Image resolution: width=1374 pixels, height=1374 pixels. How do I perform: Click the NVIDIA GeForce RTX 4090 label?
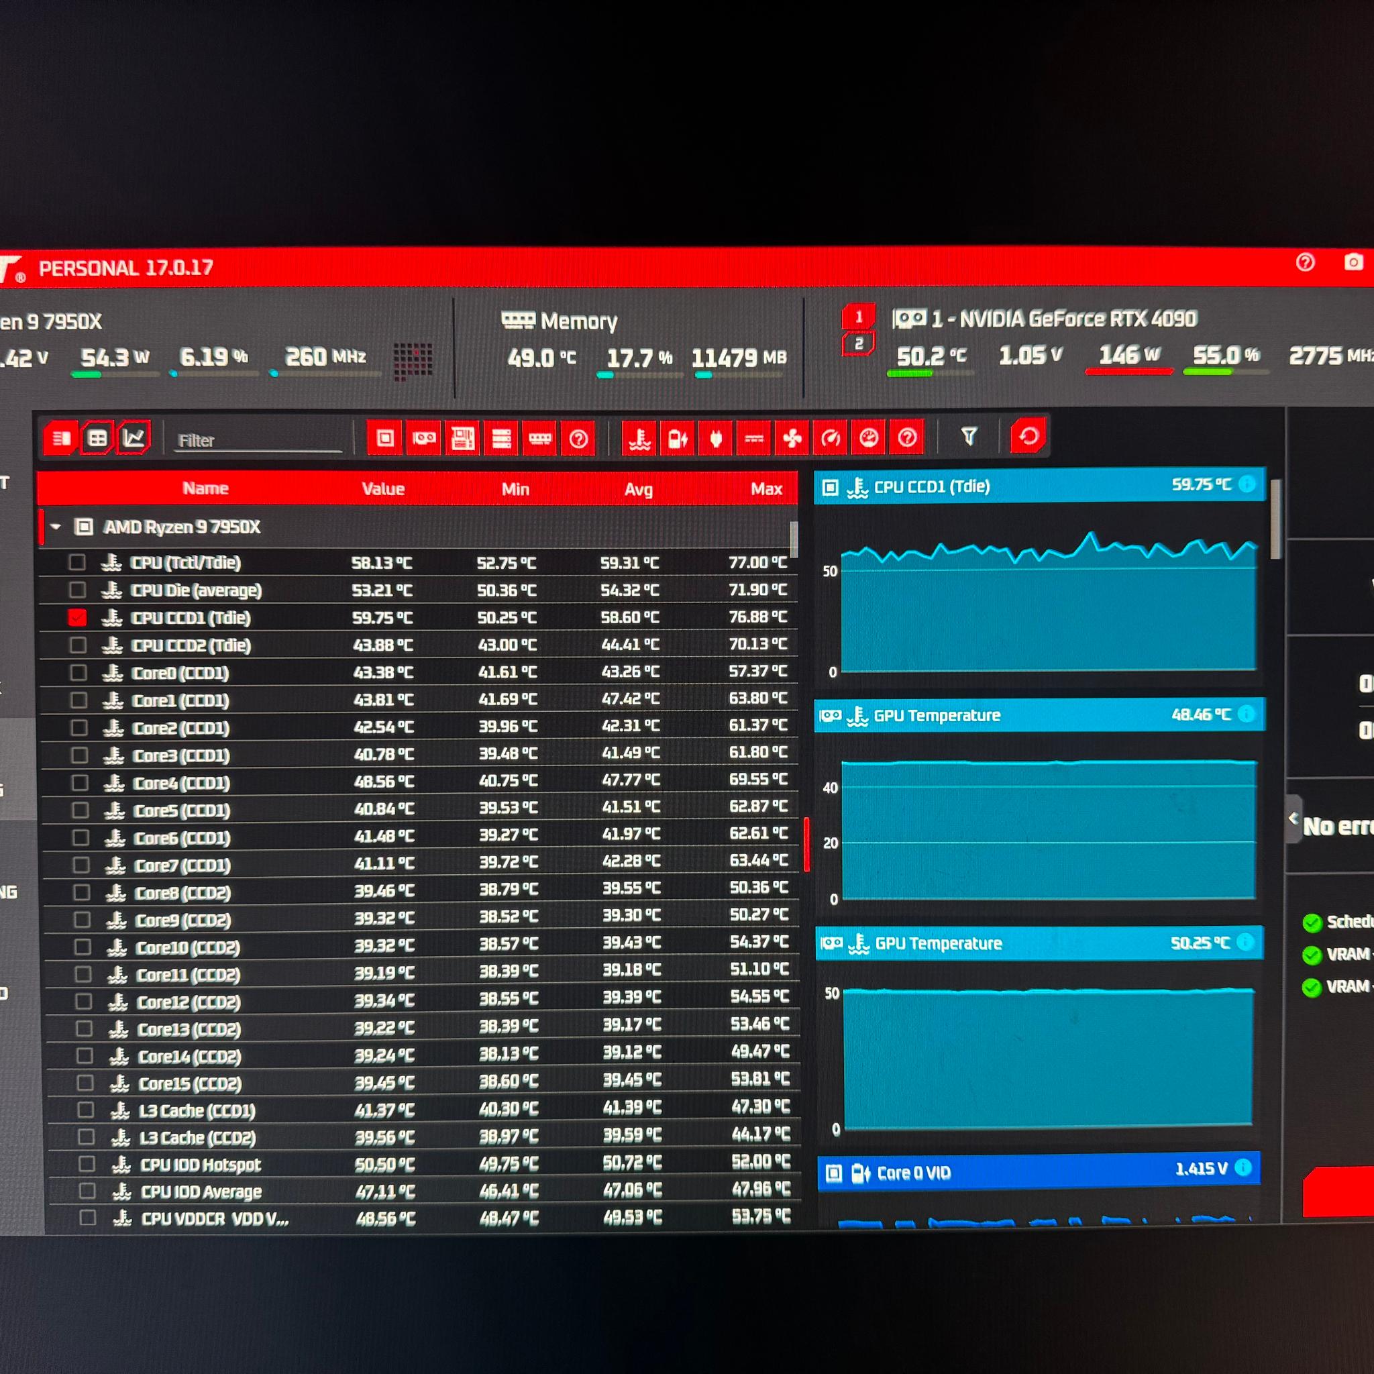[x=1078, y=319]
